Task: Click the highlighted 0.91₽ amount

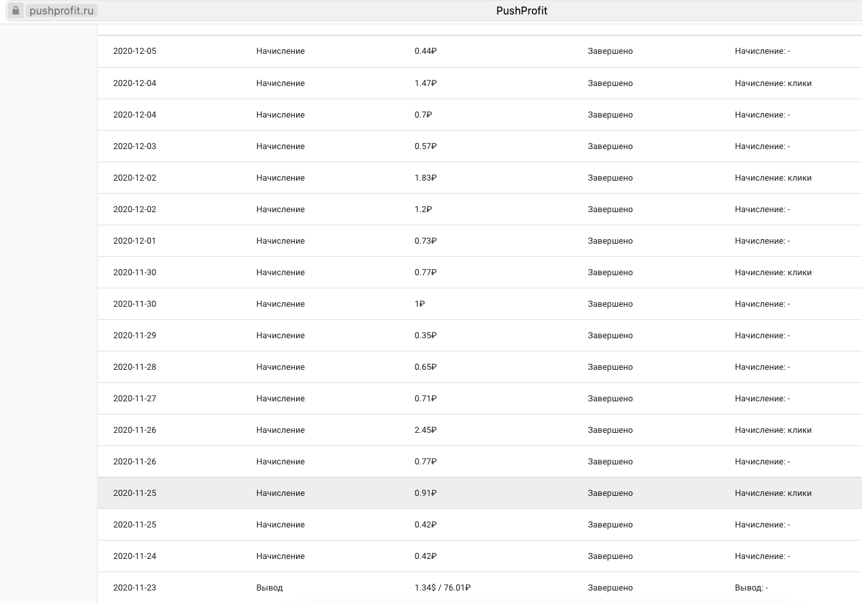Action: tap(425, 493)
